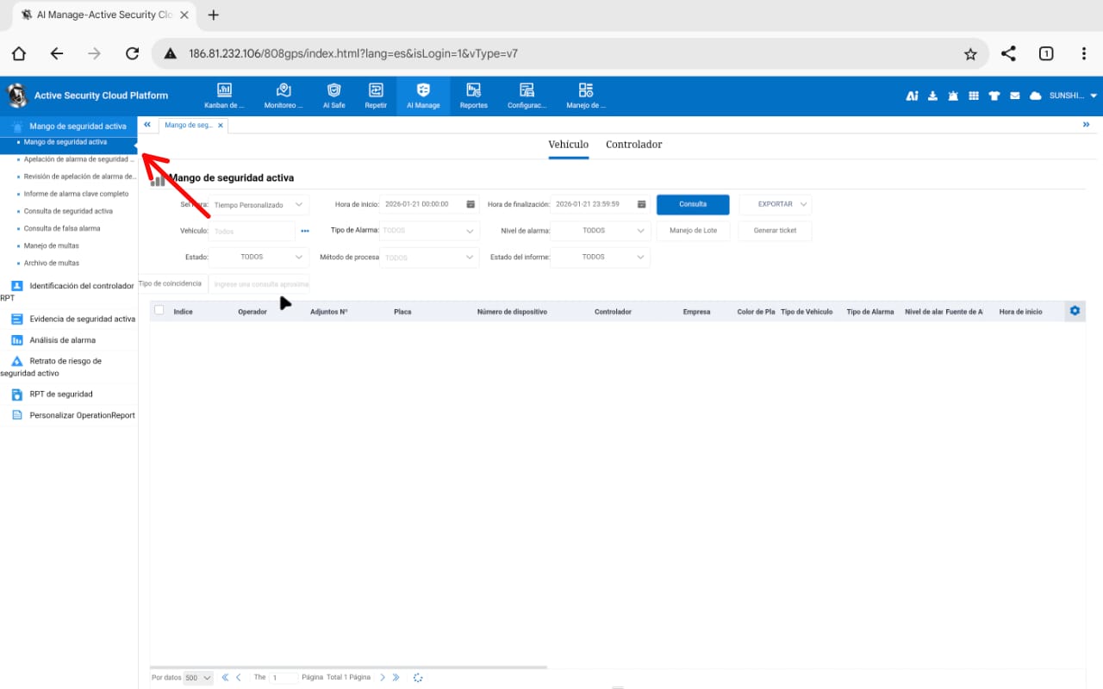Click the t-shirt theme icon
This screenshot has height=689, width=1103.
click(994, 96)
